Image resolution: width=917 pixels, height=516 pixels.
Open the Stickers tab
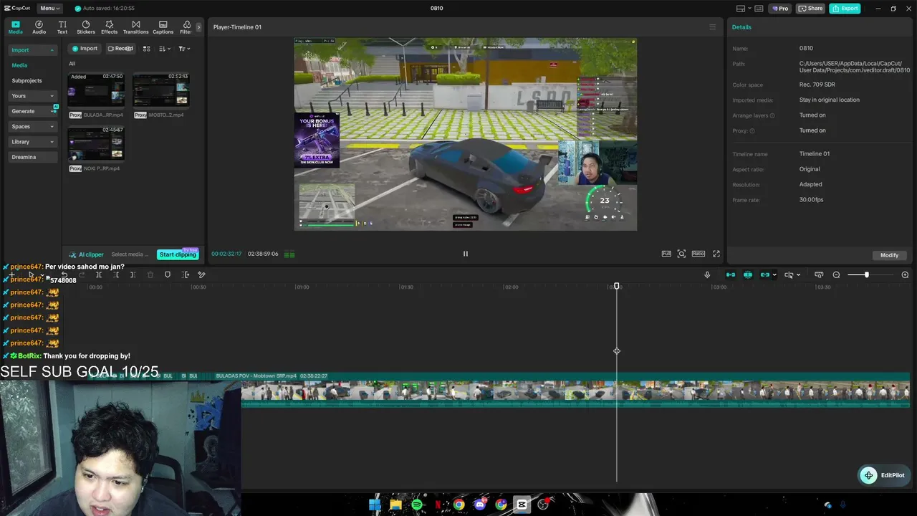86,27
